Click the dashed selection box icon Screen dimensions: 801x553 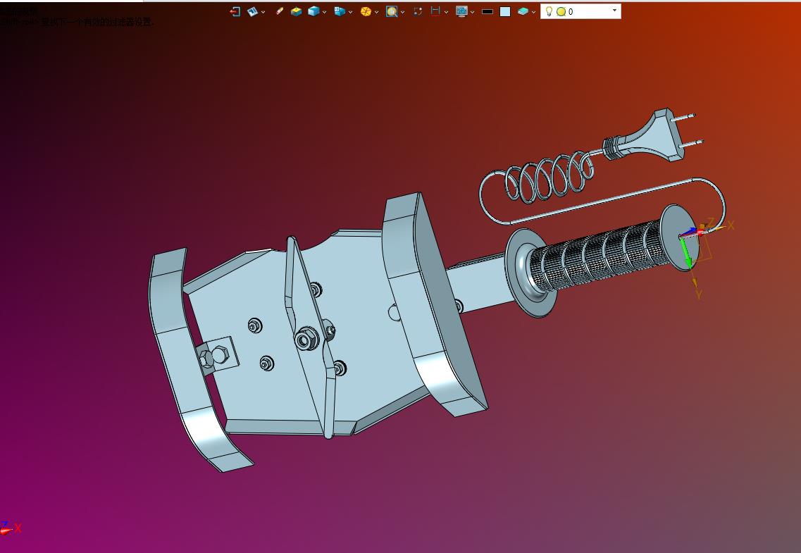coord(418,12)
